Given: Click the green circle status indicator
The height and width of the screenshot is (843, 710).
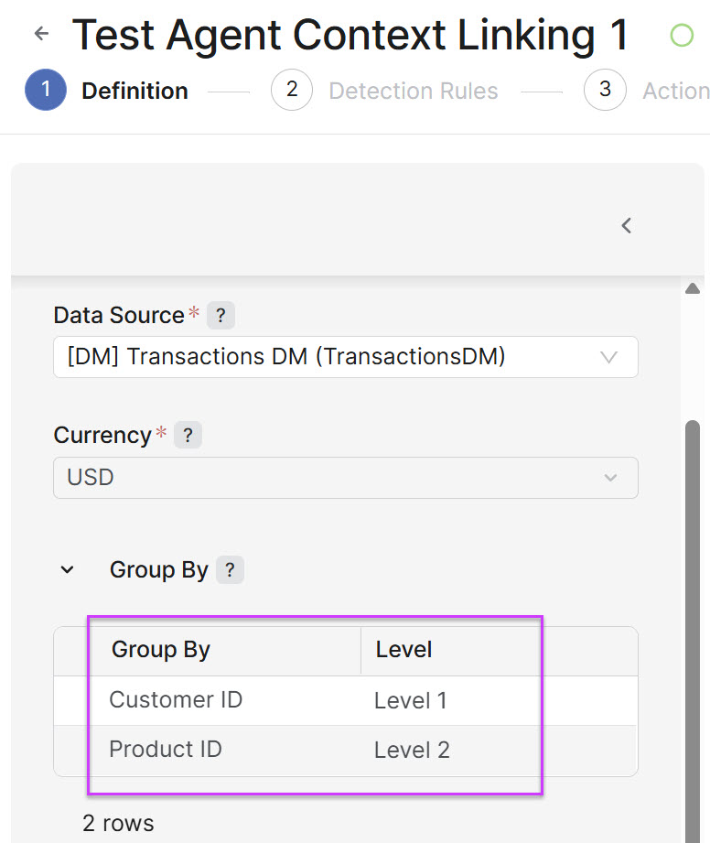Looking at the screenshot, I should 682,36.
